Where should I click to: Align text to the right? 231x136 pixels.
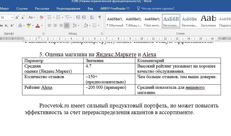tap(61, 25)
